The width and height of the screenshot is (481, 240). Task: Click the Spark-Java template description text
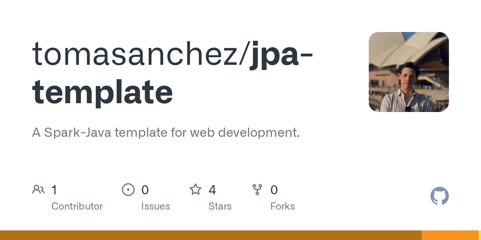pyautogui.click(x=166, y=132)
